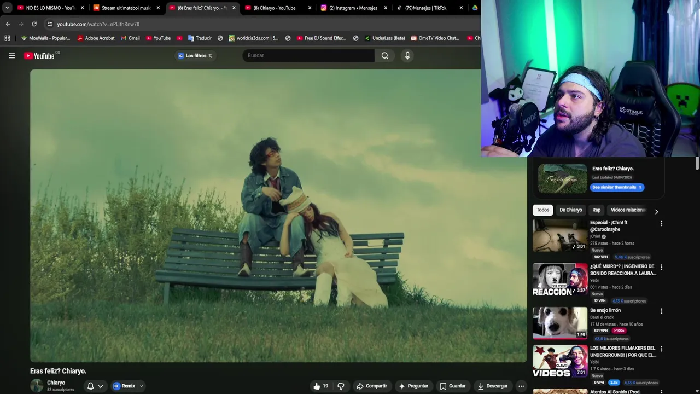The height and width of the screenshot is (394, 700).
Task: Click "See similar thumbnails" button
Action: point(617,187)
